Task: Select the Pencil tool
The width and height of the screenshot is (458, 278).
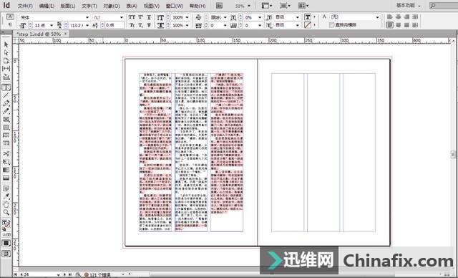Action: pyautogui.click(x=6, y=111)
